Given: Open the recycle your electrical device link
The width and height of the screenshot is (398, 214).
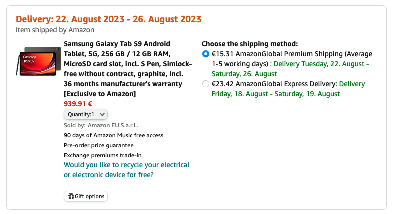Looking at the screenshot, I should coord(126,170).
